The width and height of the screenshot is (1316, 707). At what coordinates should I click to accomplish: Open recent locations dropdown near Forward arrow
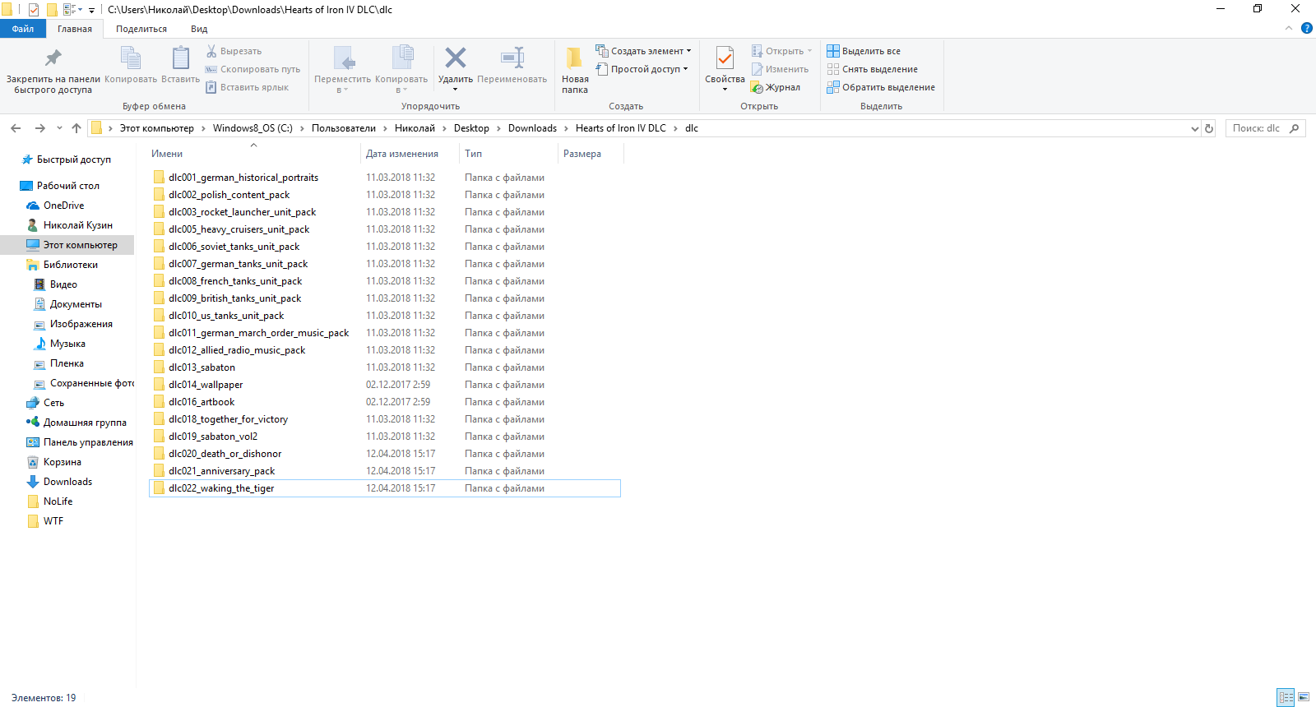click(x=59, y=128)
